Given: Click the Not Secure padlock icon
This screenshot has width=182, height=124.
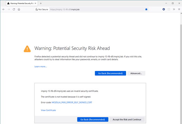Looking at the screenshot, I should [x=36, y=9].
